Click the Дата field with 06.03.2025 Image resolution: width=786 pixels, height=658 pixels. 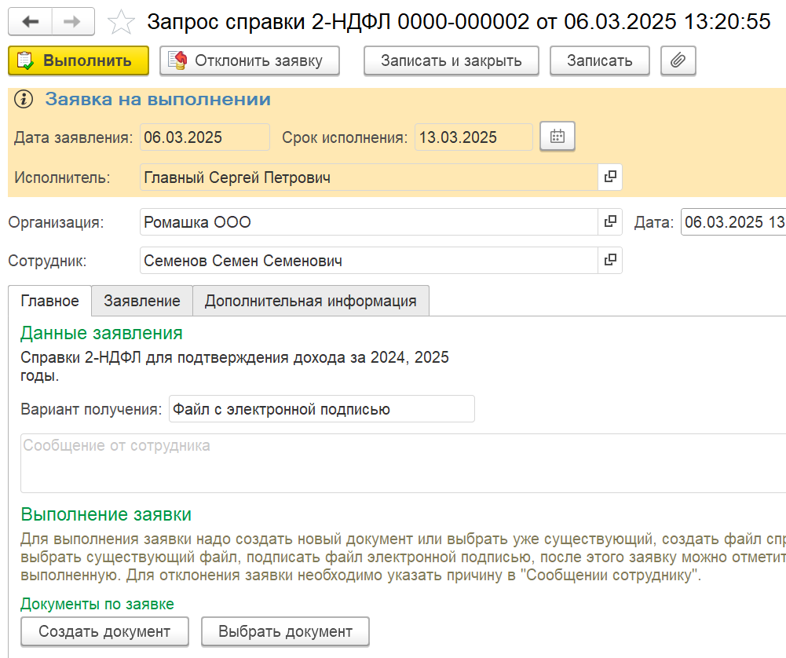[x=733, y=221]
